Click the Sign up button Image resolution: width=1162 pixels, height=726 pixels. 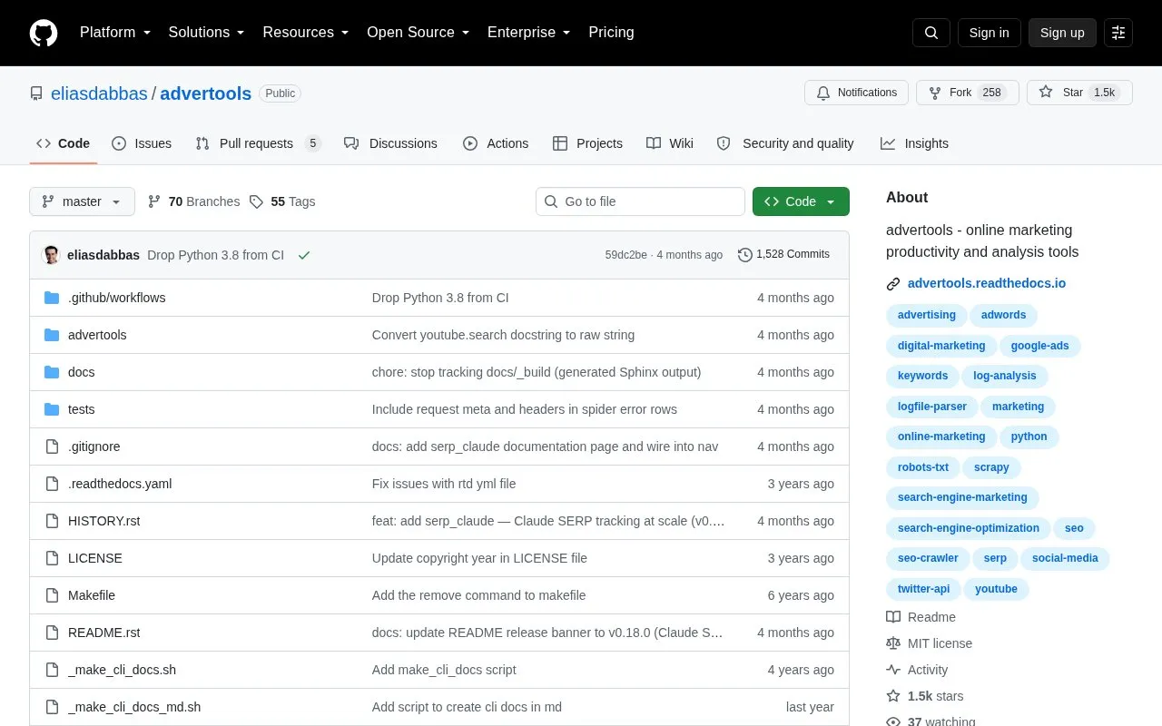1062,33
